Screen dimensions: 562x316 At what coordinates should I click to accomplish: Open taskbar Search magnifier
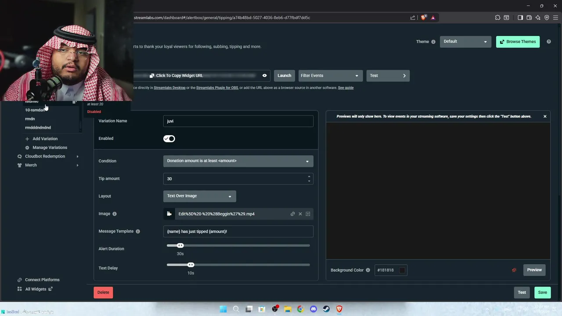236,309
